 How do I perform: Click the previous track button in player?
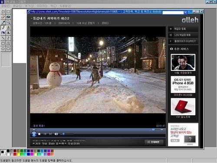tap(45, 134)
